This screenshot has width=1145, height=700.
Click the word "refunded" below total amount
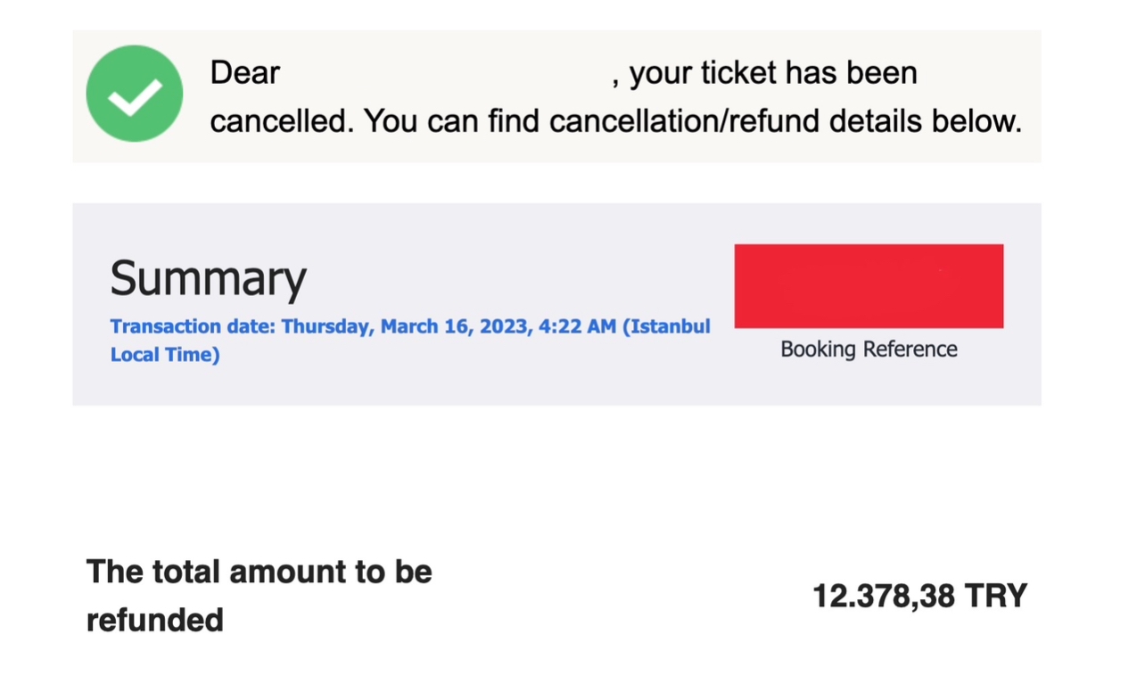coord(155,619)
